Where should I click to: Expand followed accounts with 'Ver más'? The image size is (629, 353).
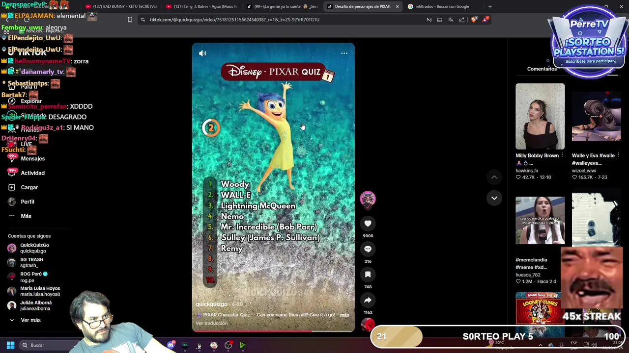30,320
